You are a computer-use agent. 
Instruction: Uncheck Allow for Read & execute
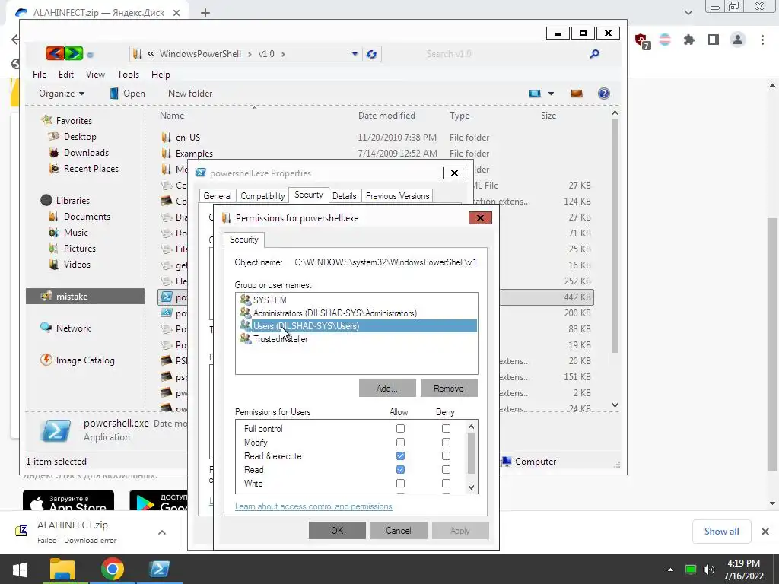[400, 456]
